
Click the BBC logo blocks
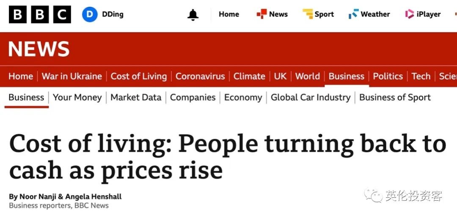tap(40, 14)
